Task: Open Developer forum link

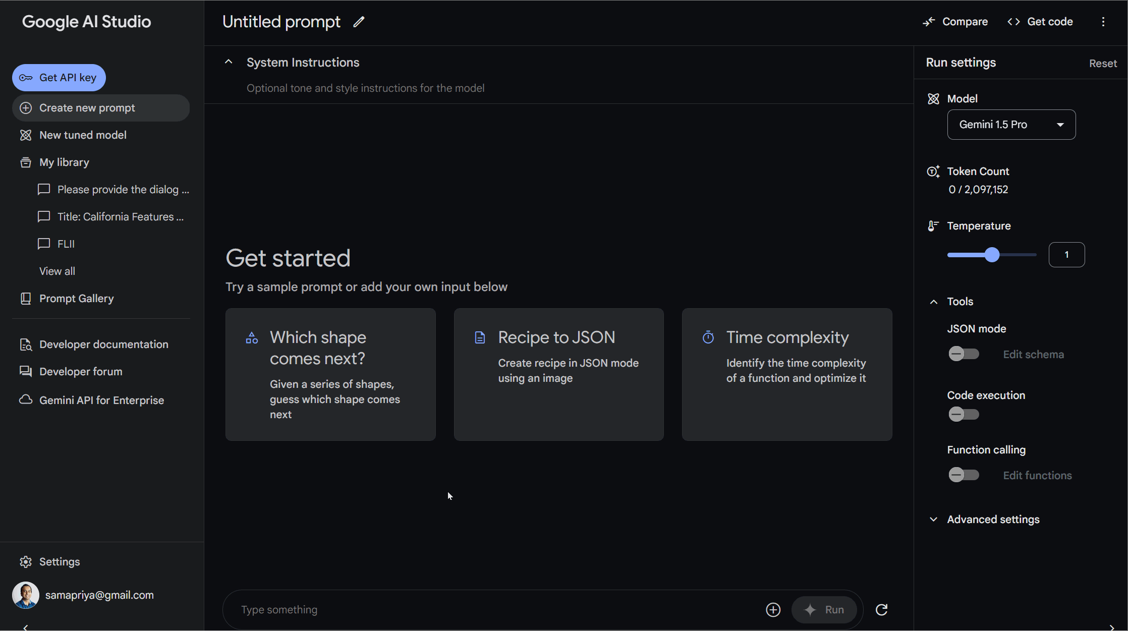Action: [101, 372]
